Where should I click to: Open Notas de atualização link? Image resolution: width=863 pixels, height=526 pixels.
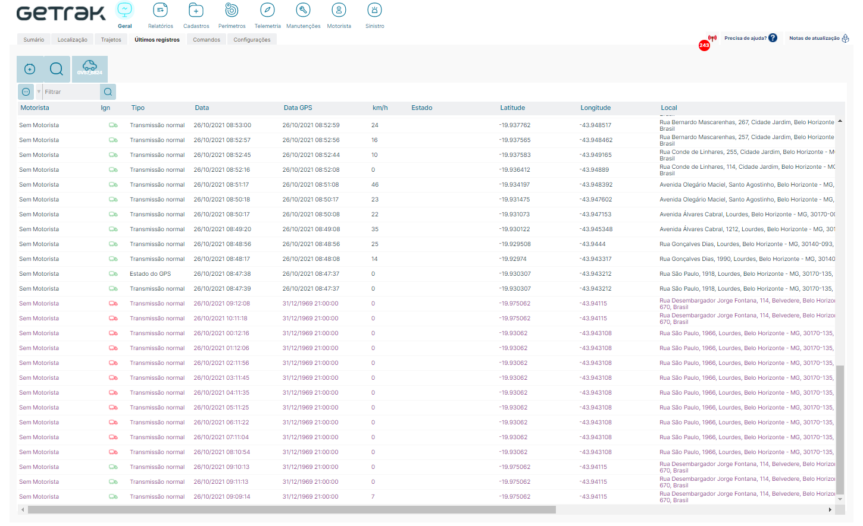coord(814,38)
